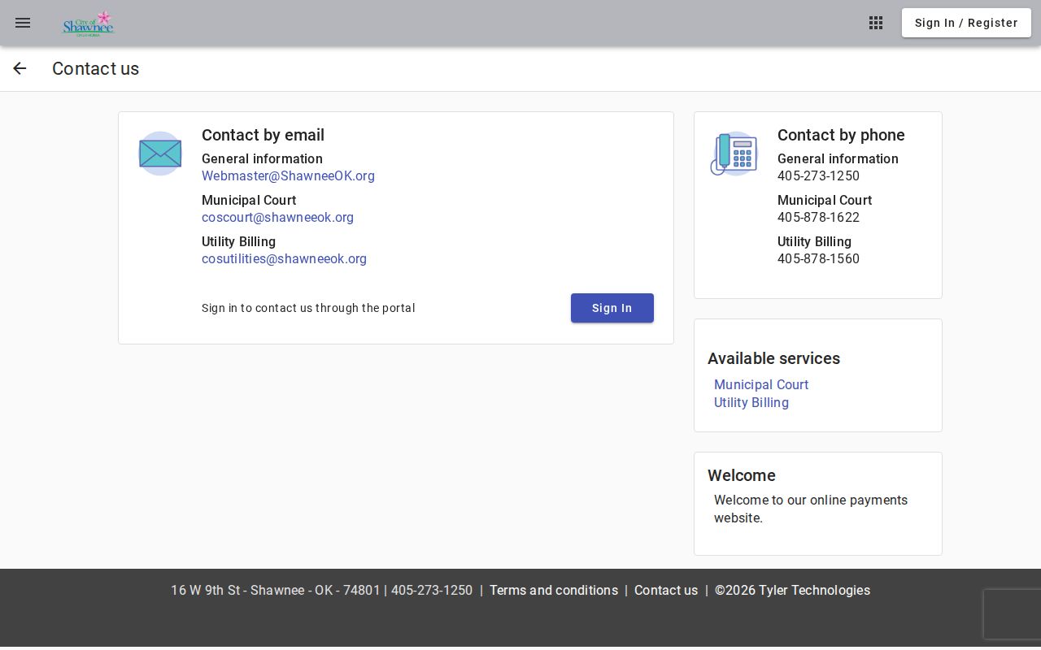Viewport: 1041px width, 650px height.
Task: Click Contact us link in footer
Action: pos(666,591)
